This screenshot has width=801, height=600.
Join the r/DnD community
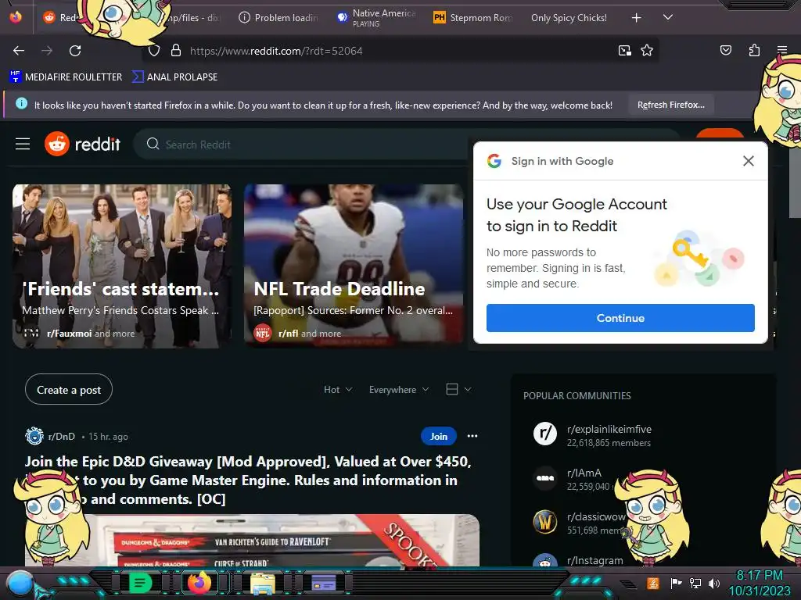tap(438, 436)
